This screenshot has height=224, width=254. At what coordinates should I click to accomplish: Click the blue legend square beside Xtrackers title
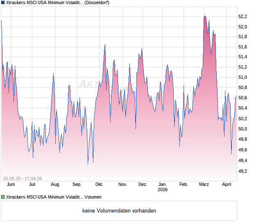pos(3,3)
